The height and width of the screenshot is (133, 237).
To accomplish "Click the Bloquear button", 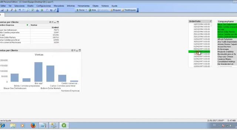I will [116, 10].
